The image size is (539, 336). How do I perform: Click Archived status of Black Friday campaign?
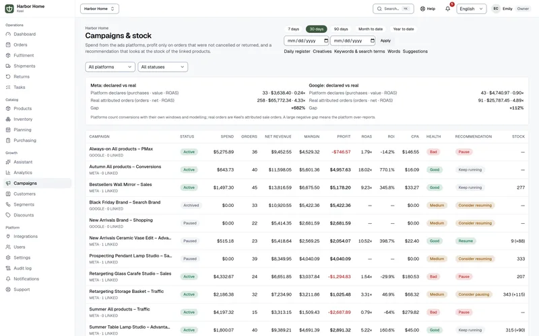coord(191,206)
